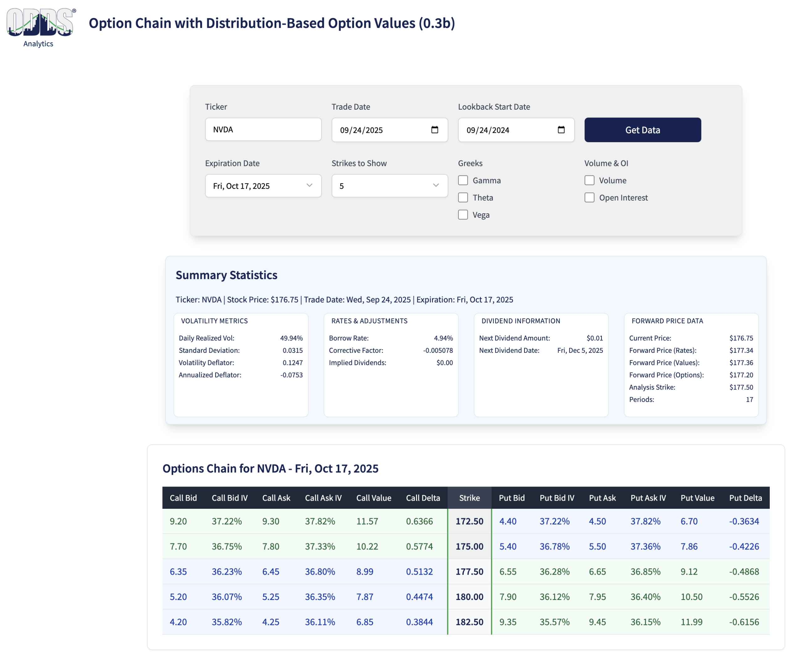Screen dimensions: 802x662
Task: Click the Ticker field containing NVDA
Action: coord(263,129)
